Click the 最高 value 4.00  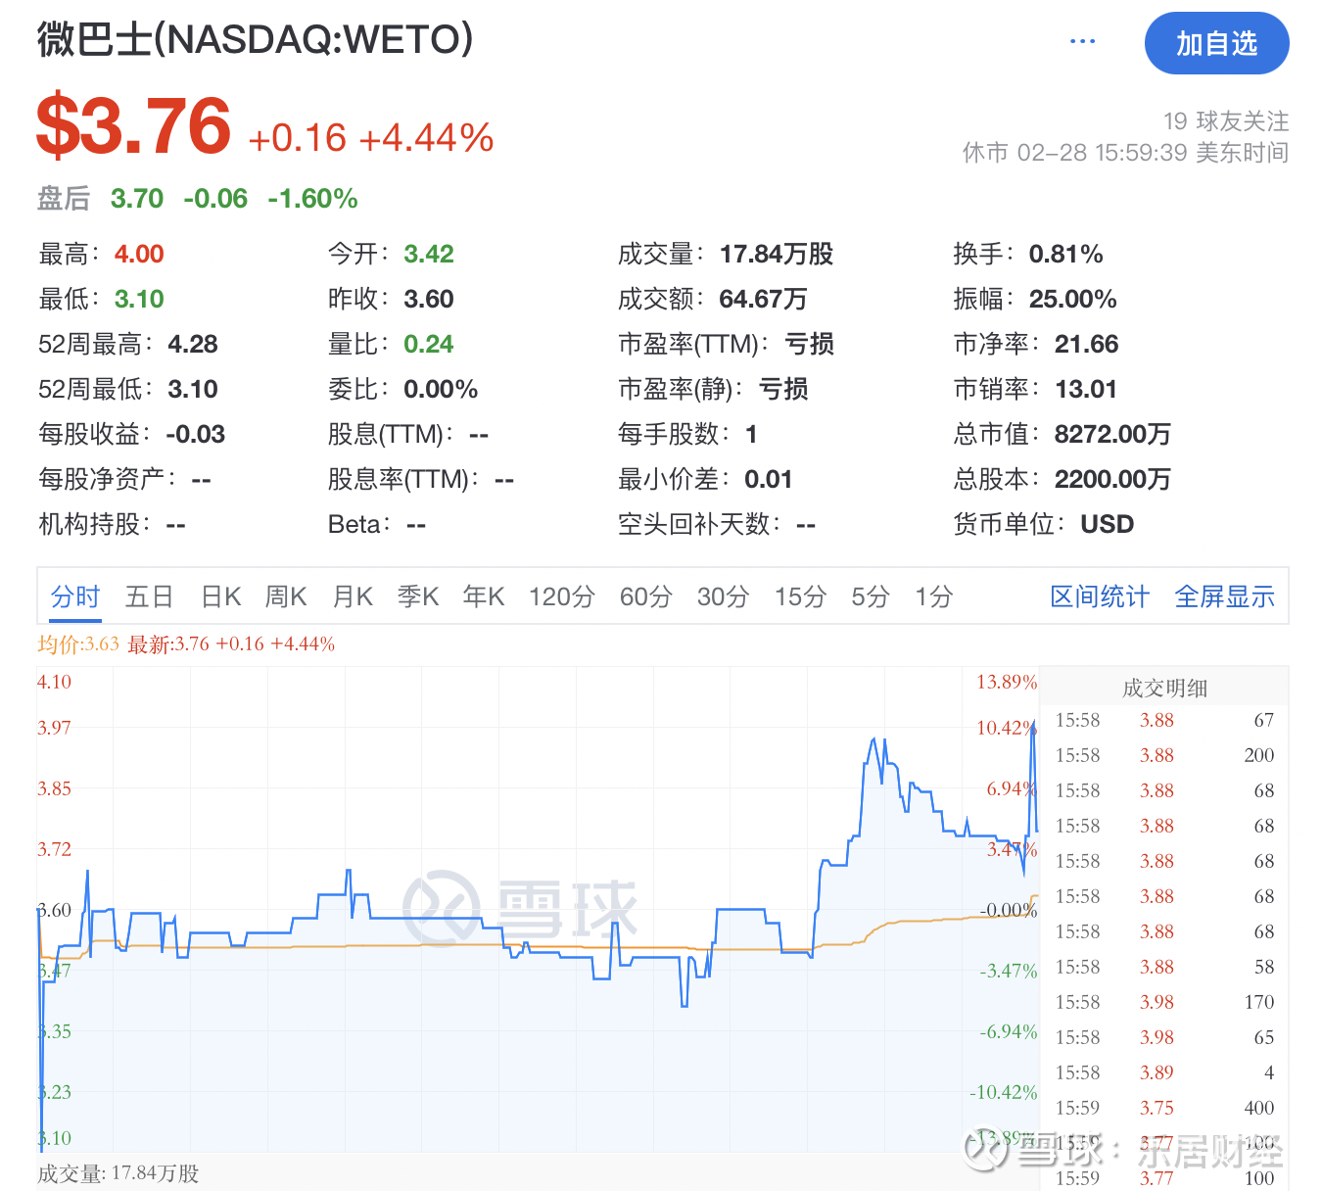[139, 255]
